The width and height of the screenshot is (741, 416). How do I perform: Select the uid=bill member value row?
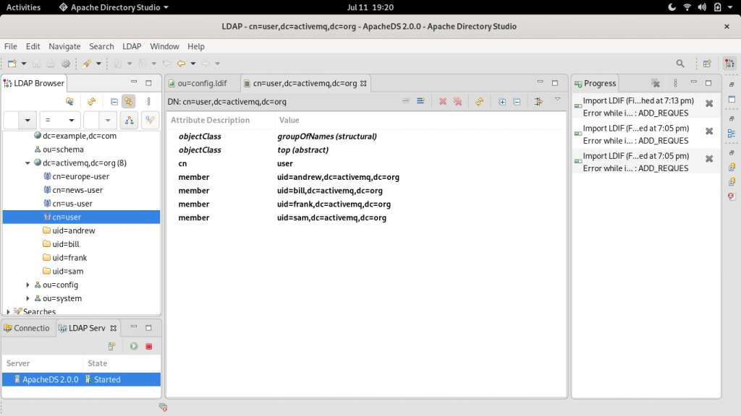[329, 191]
